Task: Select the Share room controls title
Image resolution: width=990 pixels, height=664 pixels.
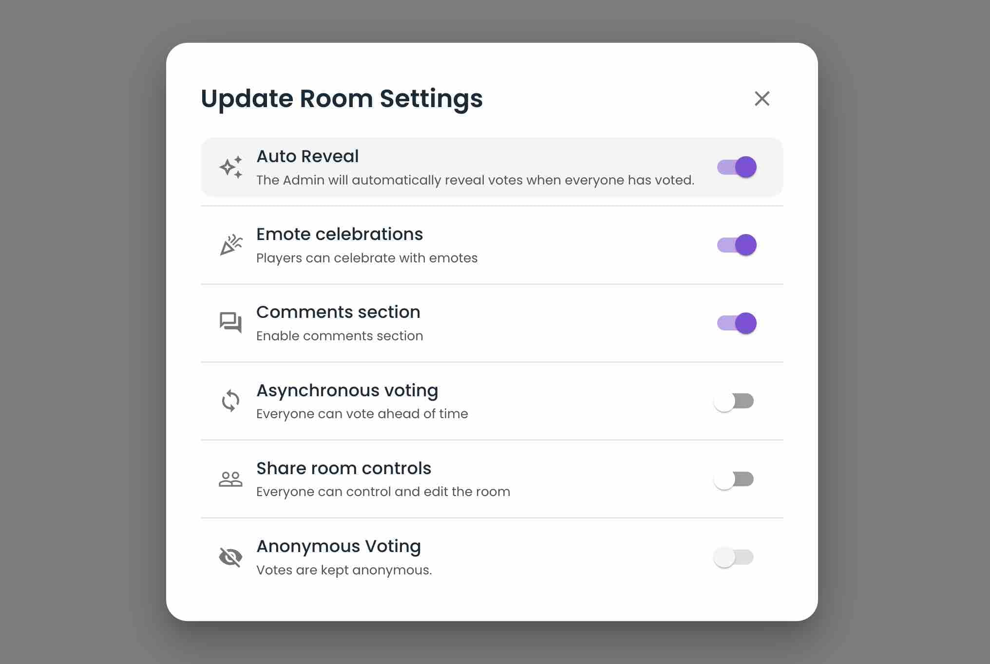Action: [x=343, y=468]
